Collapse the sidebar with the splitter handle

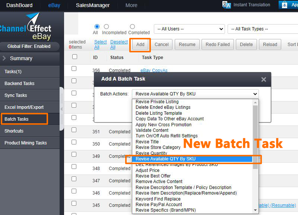tap(61, 109)
